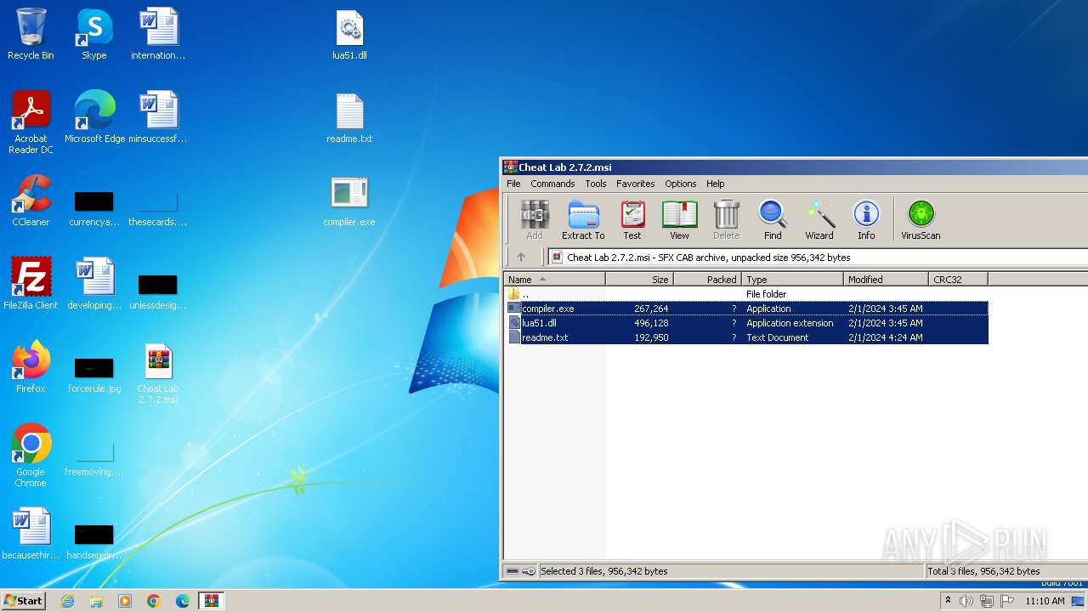Select Microsoft Edge desktop shortcut

pyautogui.click(x=94, y=118)
